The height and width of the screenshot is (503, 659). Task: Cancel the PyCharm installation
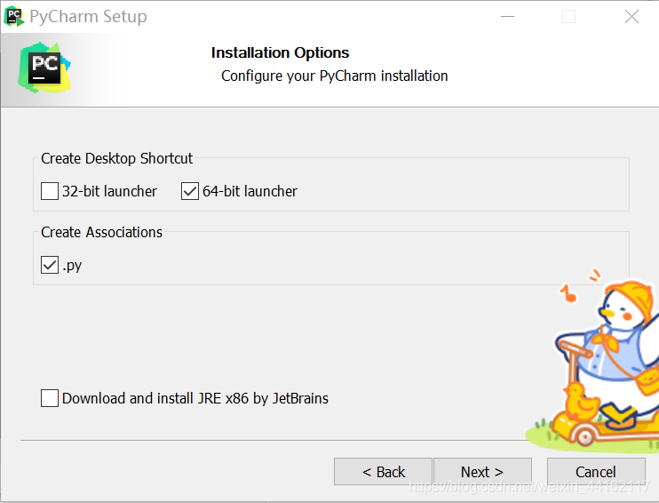tap(596, 472)
